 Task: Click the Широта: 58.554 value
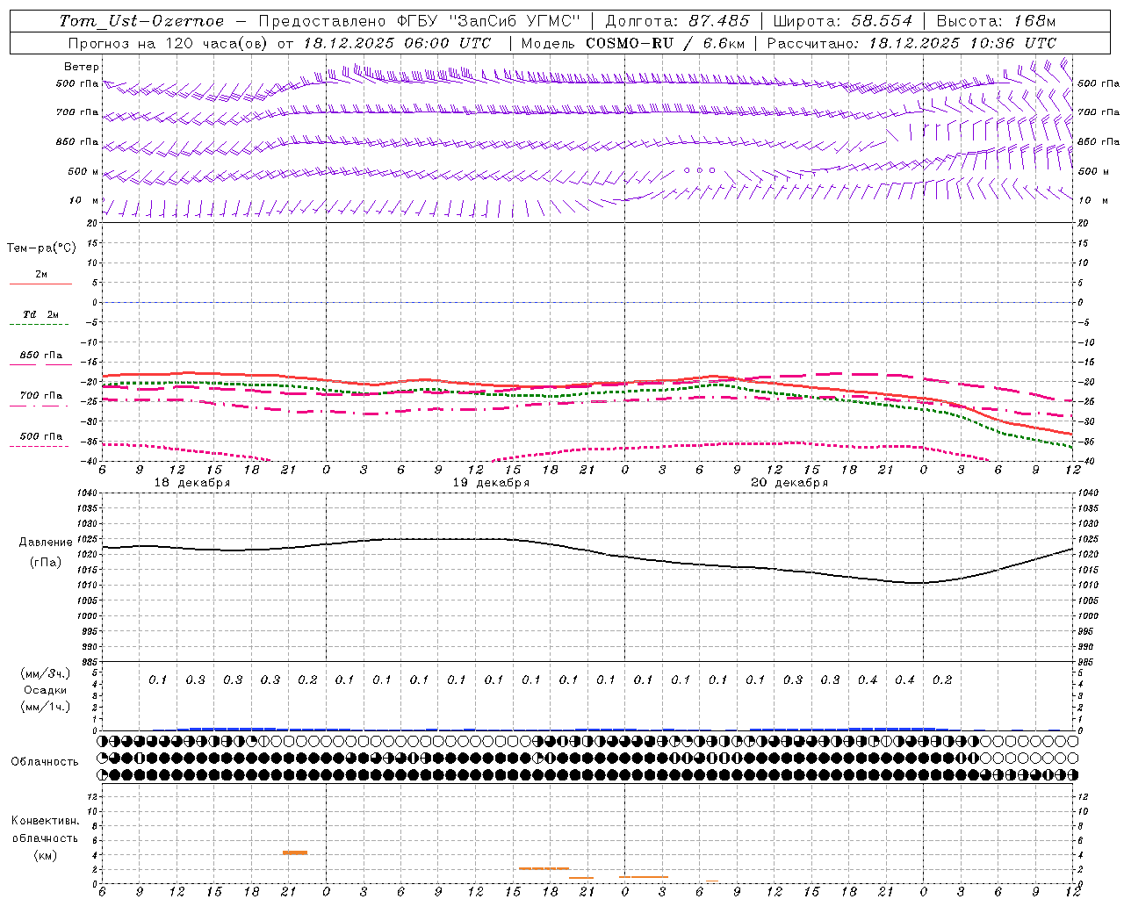842,21
